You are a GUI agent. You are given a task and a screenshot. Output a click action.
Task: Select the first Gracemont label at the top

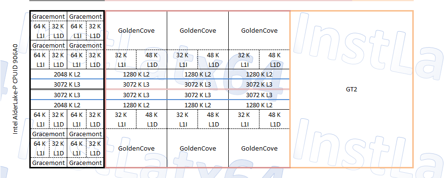(49, 17)
